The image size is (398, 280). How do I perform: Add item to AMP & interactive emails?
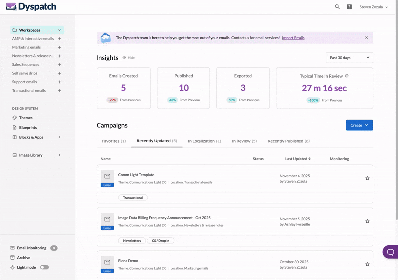[x=59, y=39]
